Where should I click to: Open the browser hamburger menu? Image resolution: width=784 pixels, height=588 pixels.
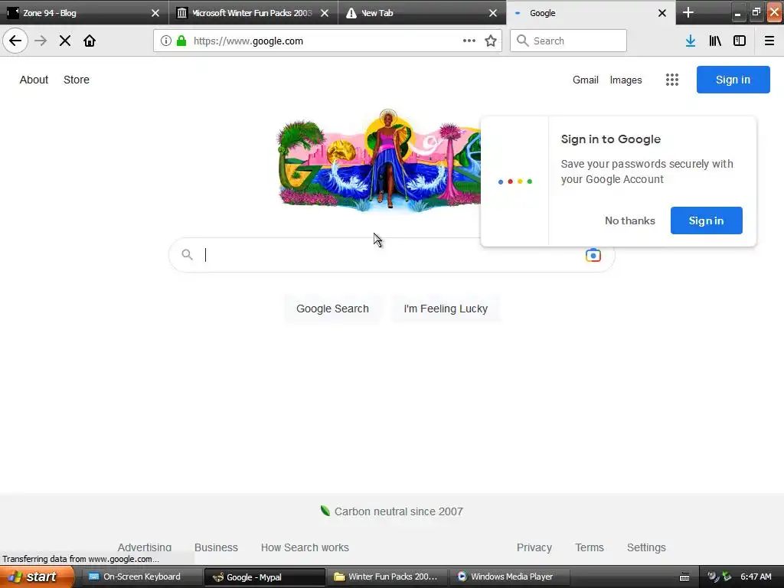click(769, 41)
